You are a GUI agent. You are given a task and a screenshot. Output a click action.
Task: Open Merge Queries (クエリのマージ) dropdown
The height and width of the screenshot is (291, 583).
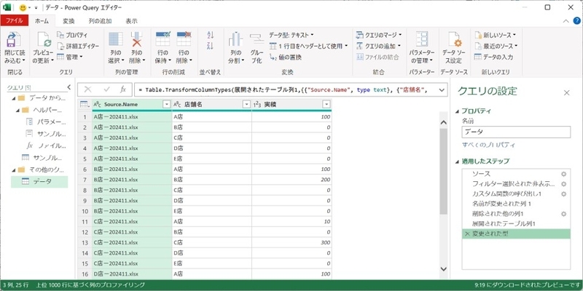(379, 35)
